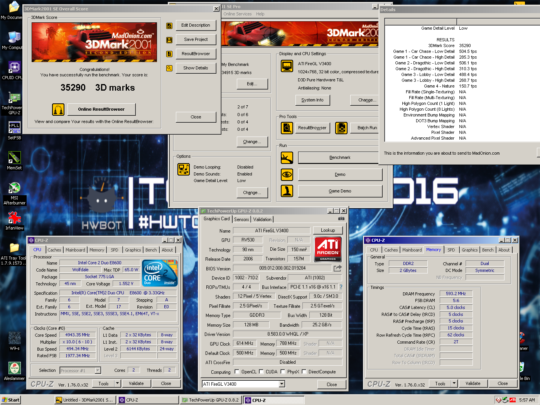Click the Pro Tools ResultBrowser magnifier icon
The height and width of the screenshot is (405, 540).
coord(287,128)
